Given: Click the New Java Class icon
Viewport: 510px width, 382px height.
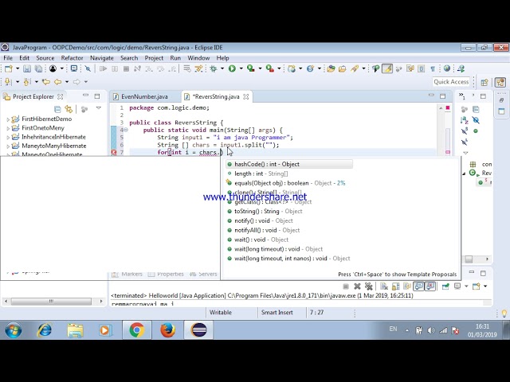Looking at the screenshot, I should (310, 68).
